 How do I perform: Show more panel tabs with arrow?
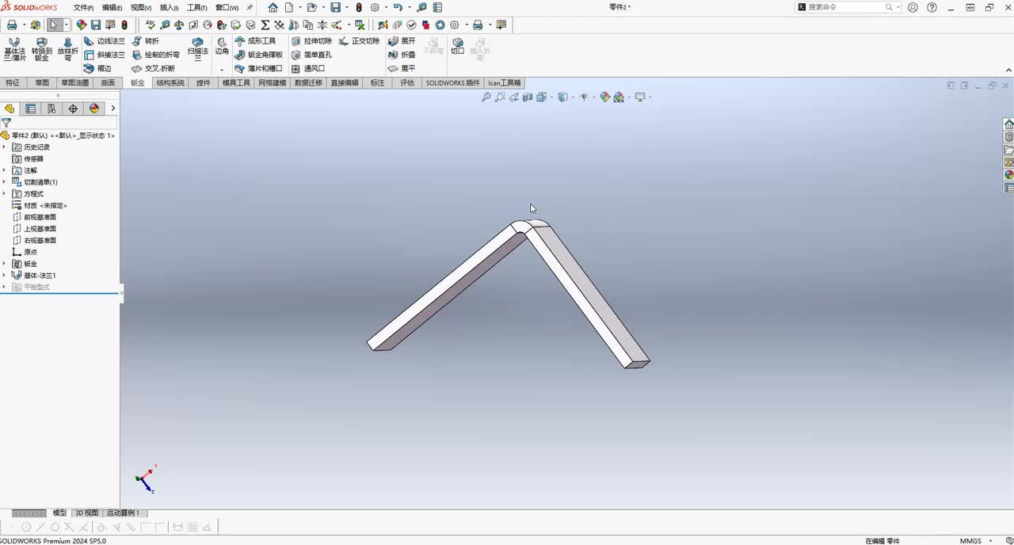112,109
